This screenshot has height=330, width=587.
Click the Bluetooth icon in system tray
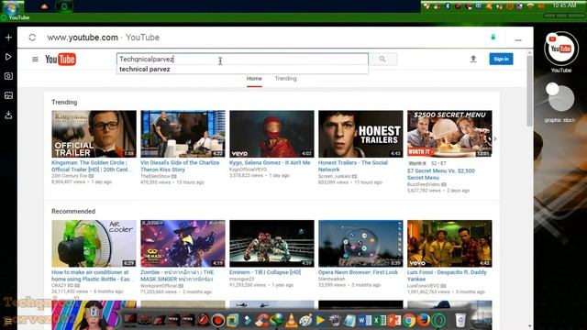(448, 6)
